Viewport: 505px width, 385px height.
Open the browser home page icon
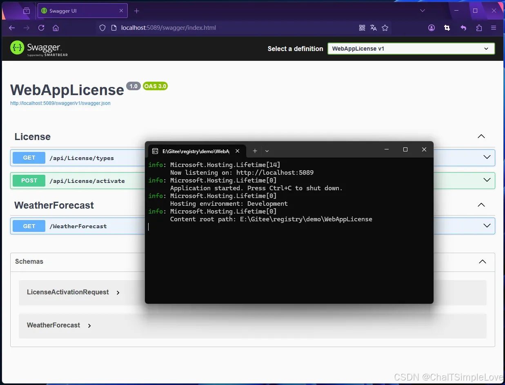tap(56, 28)
